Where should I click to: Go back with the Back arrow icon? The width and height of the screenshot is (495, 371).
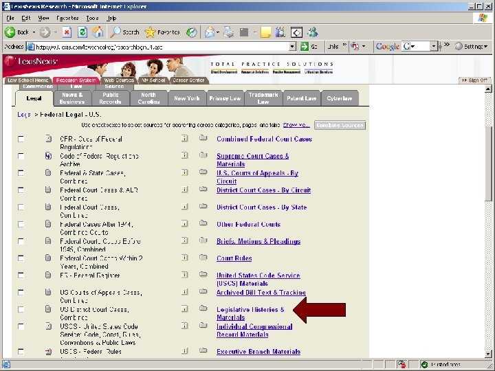[10, 32]
